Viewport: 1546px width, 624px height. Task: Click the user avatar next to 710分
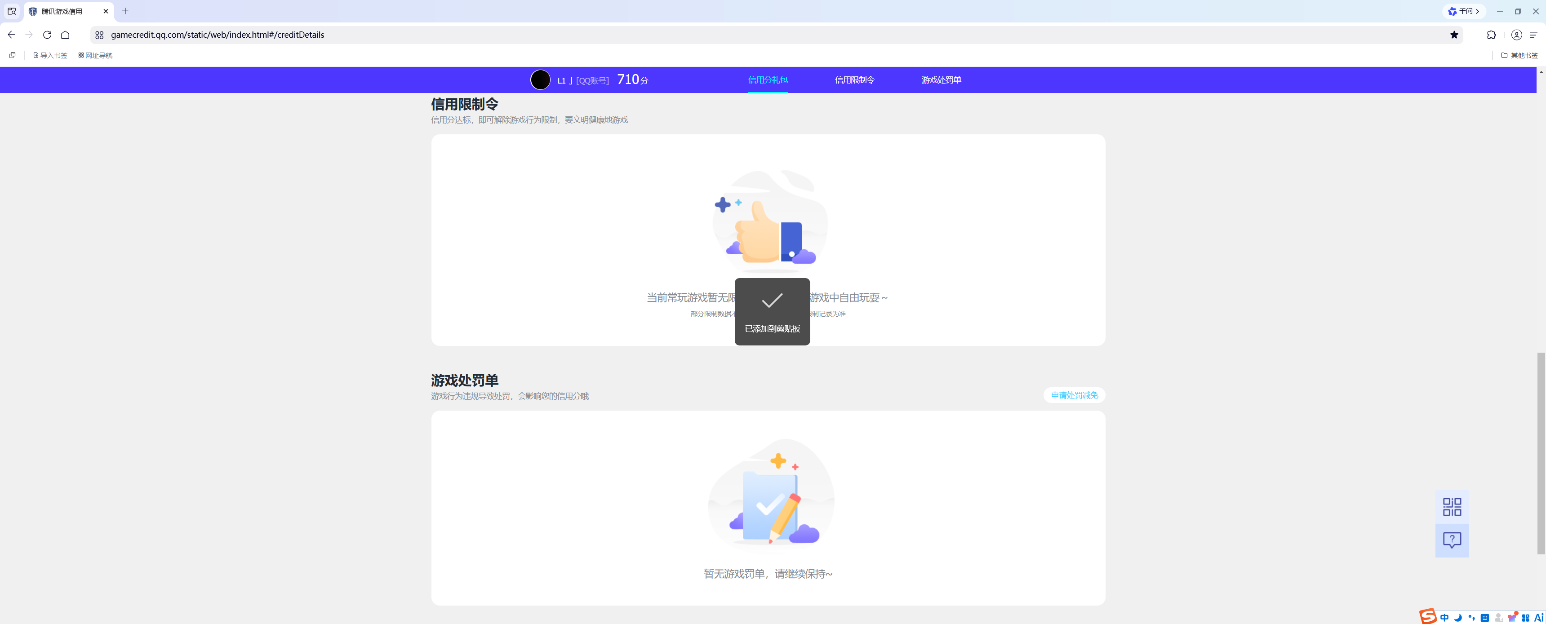point(540,80)
